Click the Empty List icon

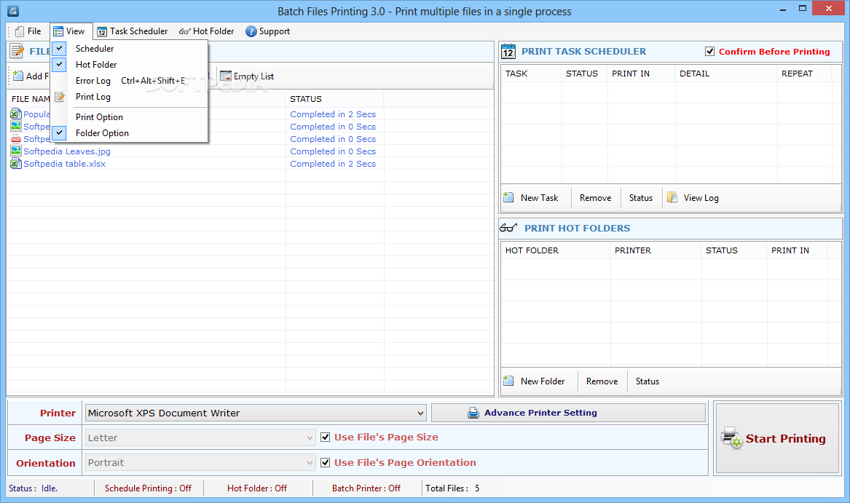226,76
